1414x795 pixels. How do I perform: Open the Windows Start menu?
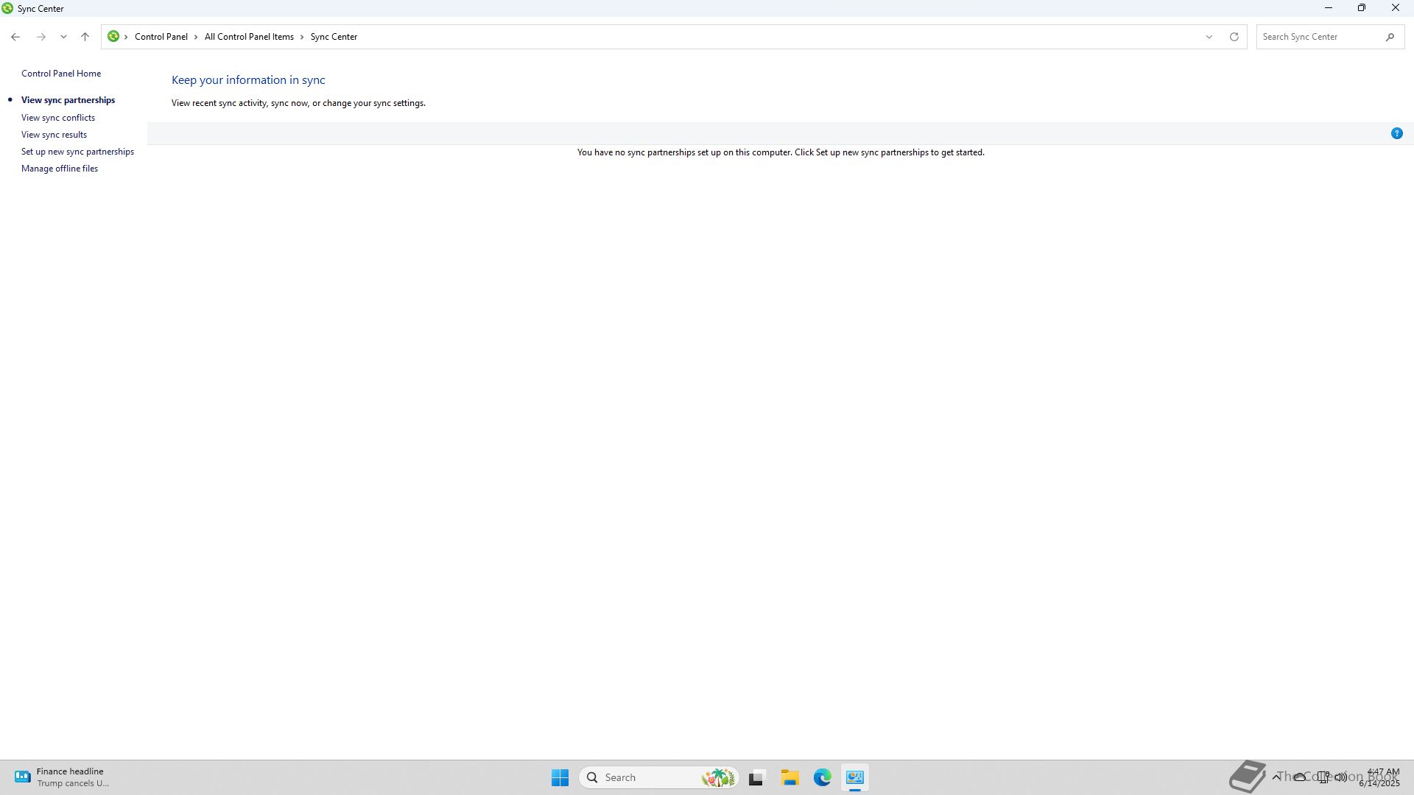[560, 777]
